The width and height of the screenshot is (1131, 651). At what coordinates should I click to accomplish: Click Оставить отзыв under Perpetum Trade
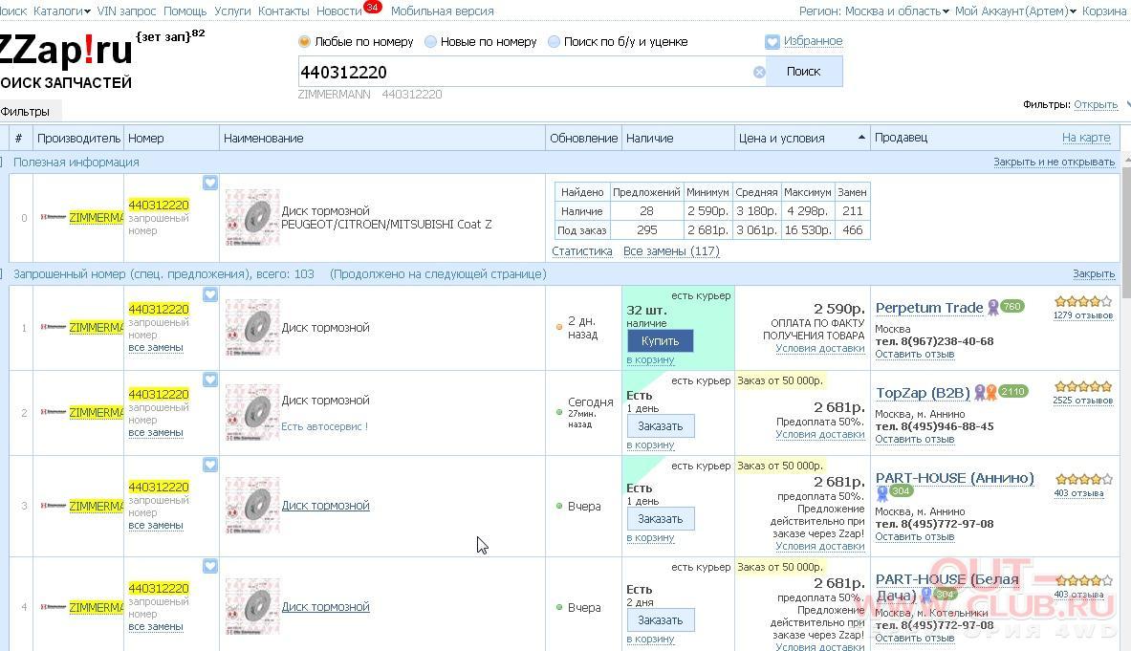(x=915, y=354)
